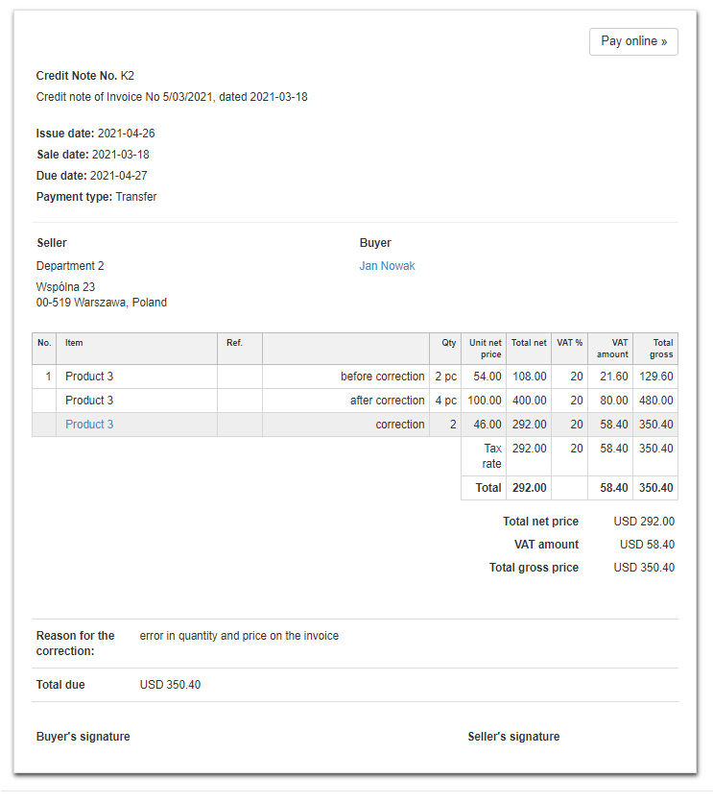Select the Item column header

click(75, 343)
